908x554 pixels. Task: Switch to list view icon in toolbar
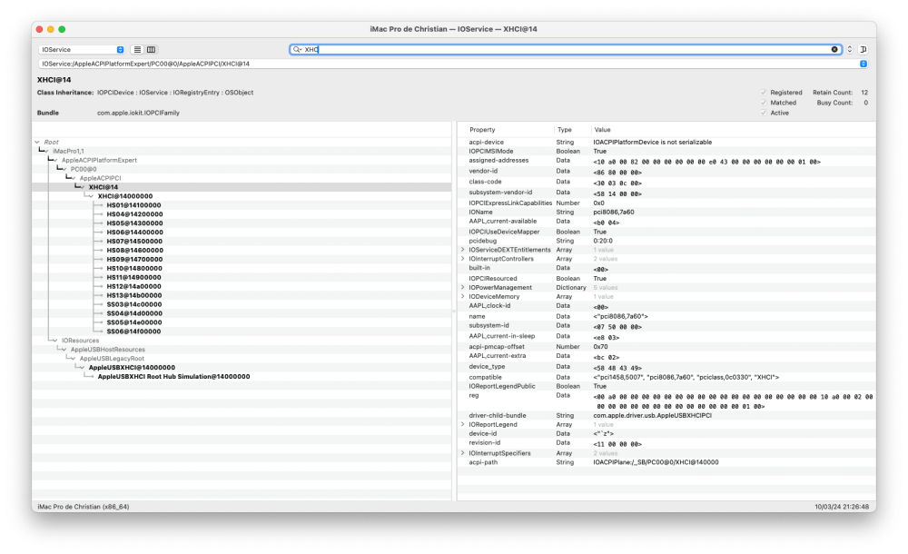click(x=137, y=50)
